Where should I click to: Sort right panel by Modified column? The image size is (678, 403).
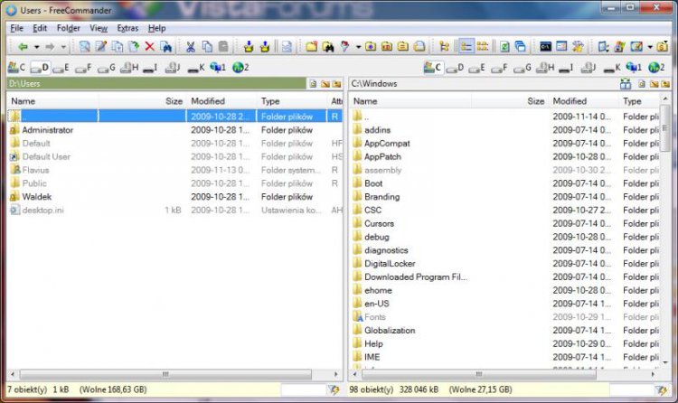[x=583, y=101]
